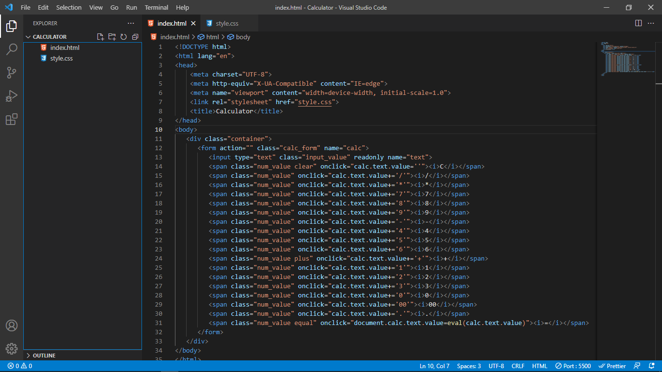
Task: Click the New Folder icon in Explorer
Action: click(x=112, y=37)
